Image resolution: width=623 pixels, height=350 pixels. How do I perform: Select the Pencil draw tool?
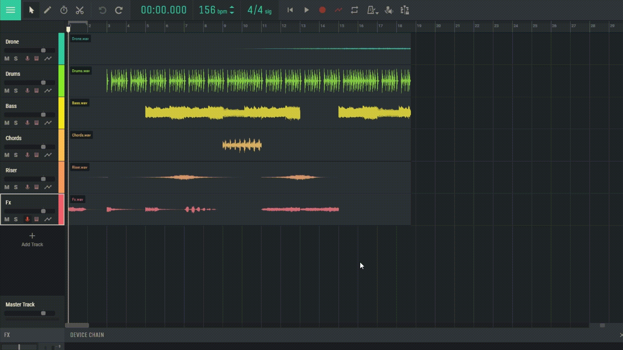tap(47, 10)
